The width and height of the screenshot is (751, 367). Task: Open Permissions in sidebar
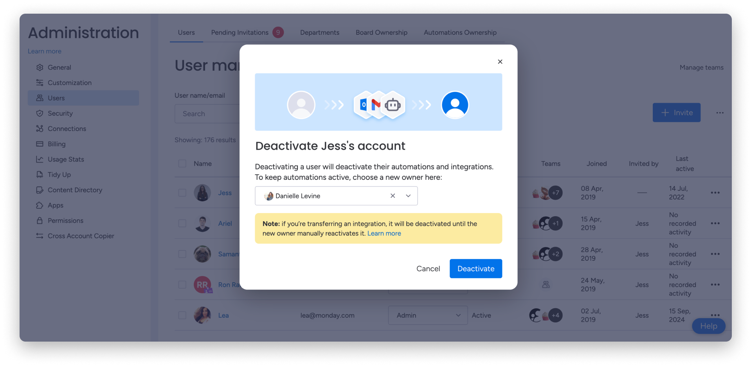pyautogui.click(x=65, y=220)
